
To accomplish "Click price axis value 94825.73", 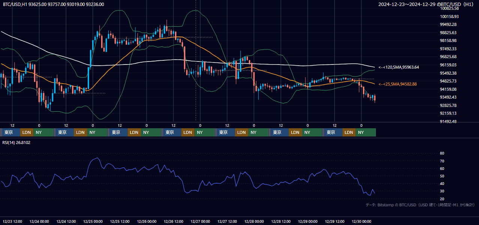I will (x=448, y=81).
